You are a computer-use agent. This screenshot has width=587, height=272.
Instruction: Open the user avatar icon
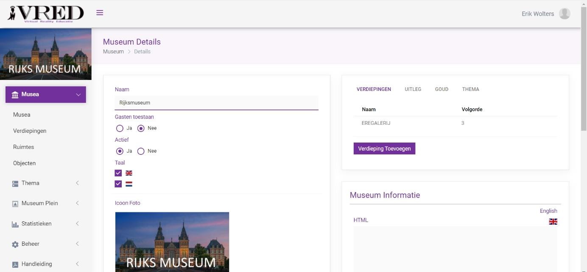coord(564,14)
